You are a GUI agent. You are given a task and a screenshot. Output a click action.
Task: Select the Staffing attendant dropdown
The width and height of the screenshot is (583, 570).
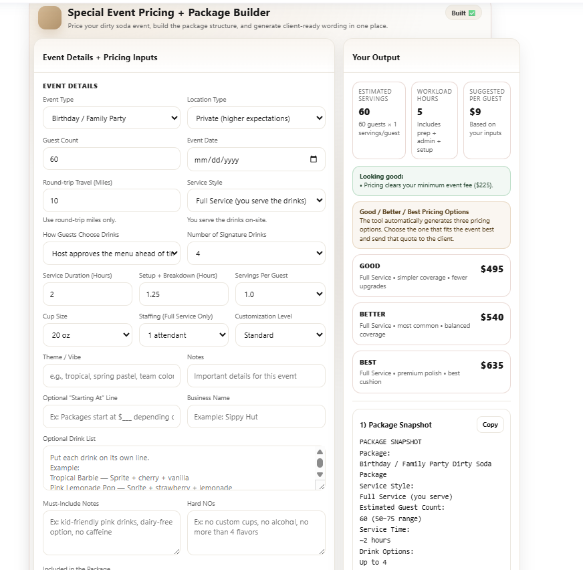(184, 335)
